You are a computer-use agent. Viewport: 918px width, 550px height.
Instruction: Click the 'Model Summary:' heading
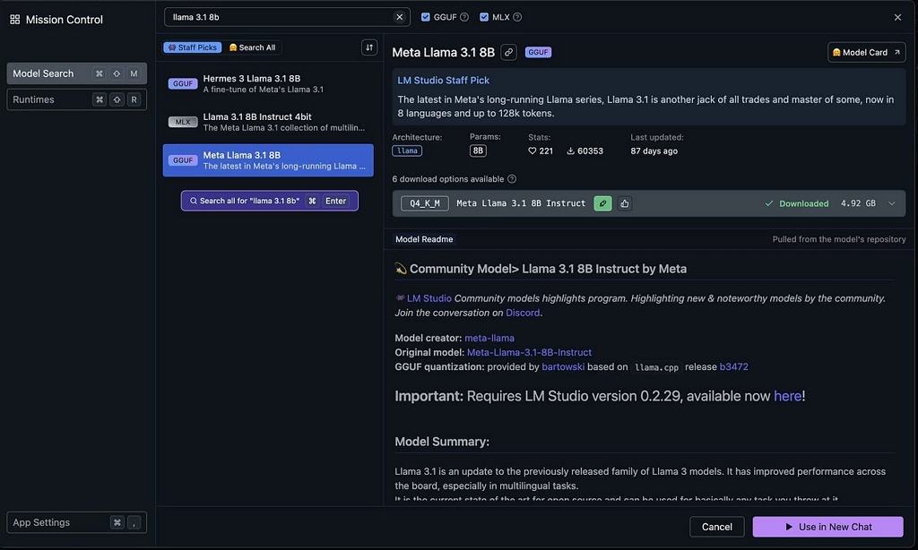[442, 442]
